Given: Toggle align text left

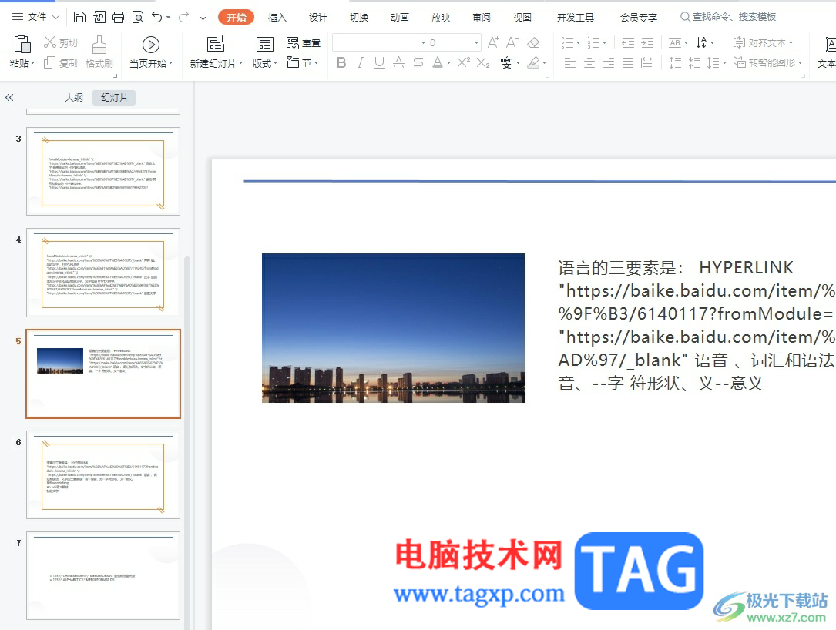Looking at the screenshot, I should pyautogui.click(x=570, y=63).
